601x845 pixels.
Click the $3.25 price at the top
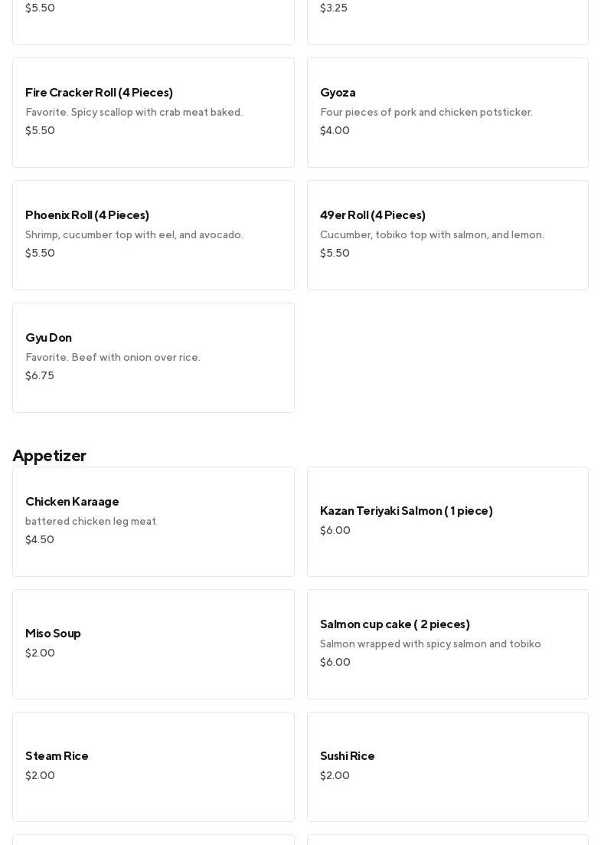click(x=334, y=8)
